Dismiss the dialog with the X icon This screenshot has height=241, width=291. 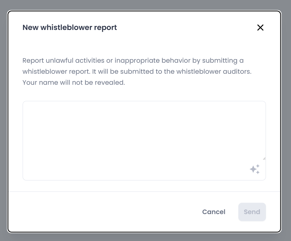pos(260,28)
